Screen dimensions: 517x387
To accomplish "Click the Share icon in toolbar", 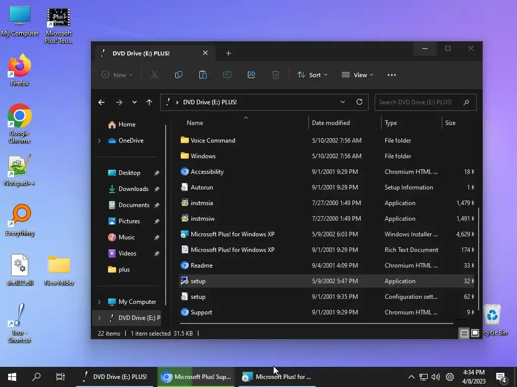I will (x=251, y=75).
